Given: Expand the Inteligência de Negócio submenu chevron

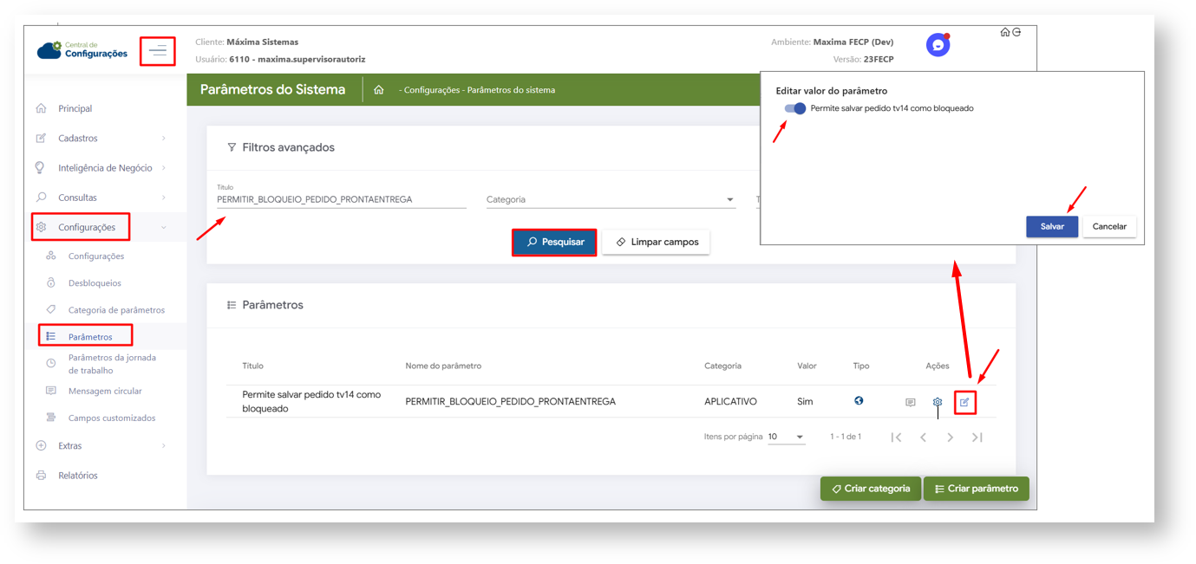Looking at the screenshot, I should (164, 168).
